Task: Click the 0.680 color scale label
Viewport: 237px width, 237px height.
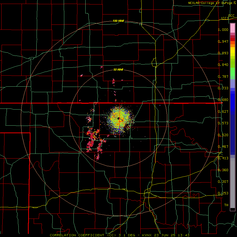Action: [223, 100]
